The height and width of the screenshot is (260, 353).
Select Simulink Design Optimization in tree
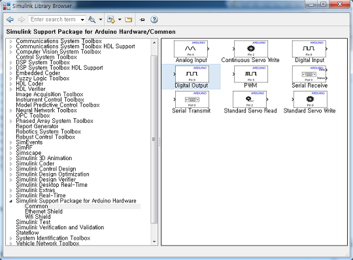pyautogui.click(x=52, y=174)
